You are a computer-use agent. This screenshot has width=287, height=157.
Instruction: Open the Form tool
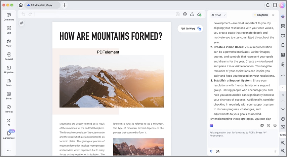point(9,96)
